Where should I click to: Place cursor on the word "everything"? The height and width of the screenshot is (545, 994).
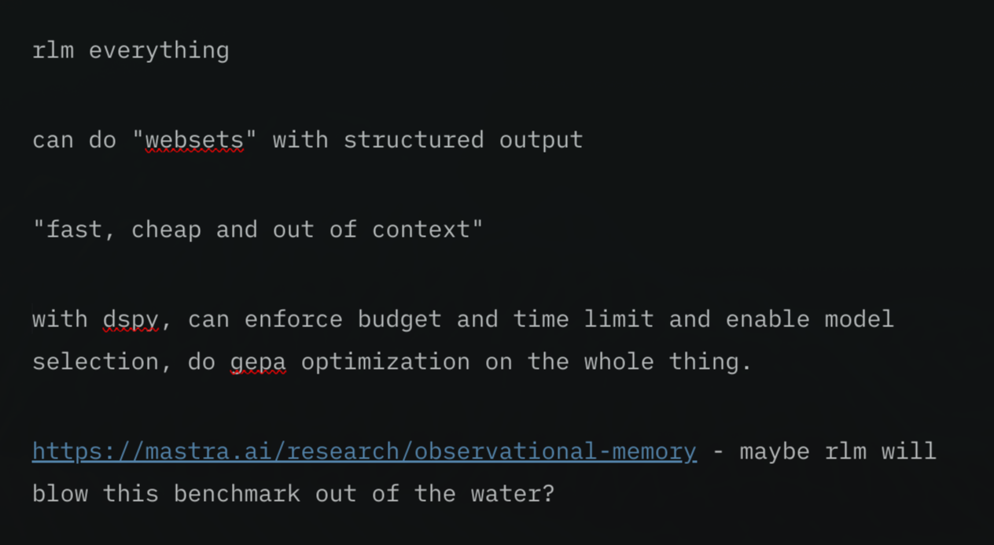pyautogui.click(x=159, y=50)
